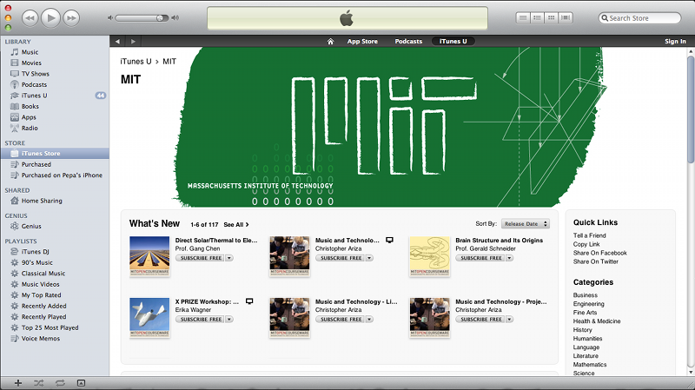Click Tell a Friend quick link
This screenshot has height=390, width=695.
point(589,235)
